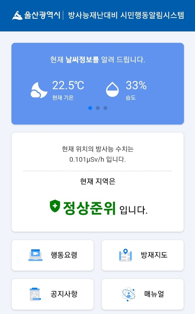This screenshot has height=314, width=195.
Task: Open the 방재지도 disaster prevention map
Action: (x=142, y=255)
